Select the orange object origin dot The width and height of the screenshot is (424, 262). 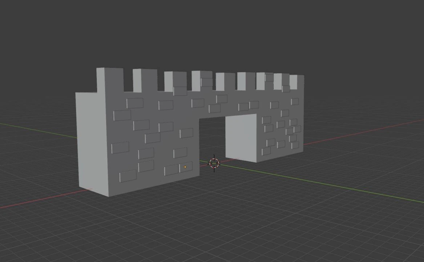click(185, 166)
